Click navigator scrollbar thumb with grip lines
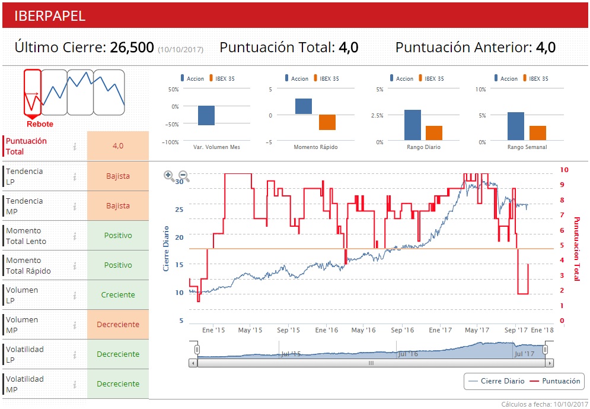 coord(371,363)
